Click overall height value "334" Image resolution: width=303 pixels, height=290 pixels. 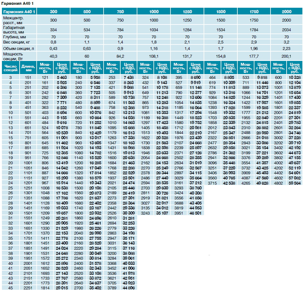click(53, 30)
